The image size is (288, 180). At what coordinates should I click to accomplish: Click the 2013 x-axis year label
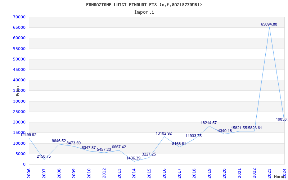119,173
